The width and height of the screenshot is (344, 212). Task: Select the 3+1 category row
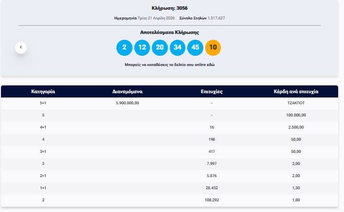click(x=43, y=151)
